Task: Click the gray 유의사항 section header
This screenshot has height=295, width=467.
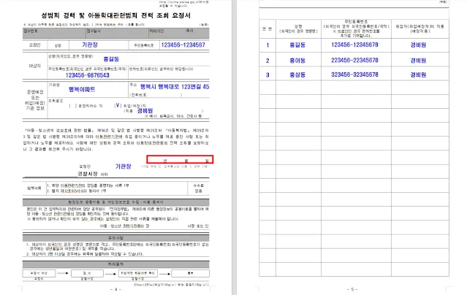Action: pyautogui.click(x=116, y=238)
